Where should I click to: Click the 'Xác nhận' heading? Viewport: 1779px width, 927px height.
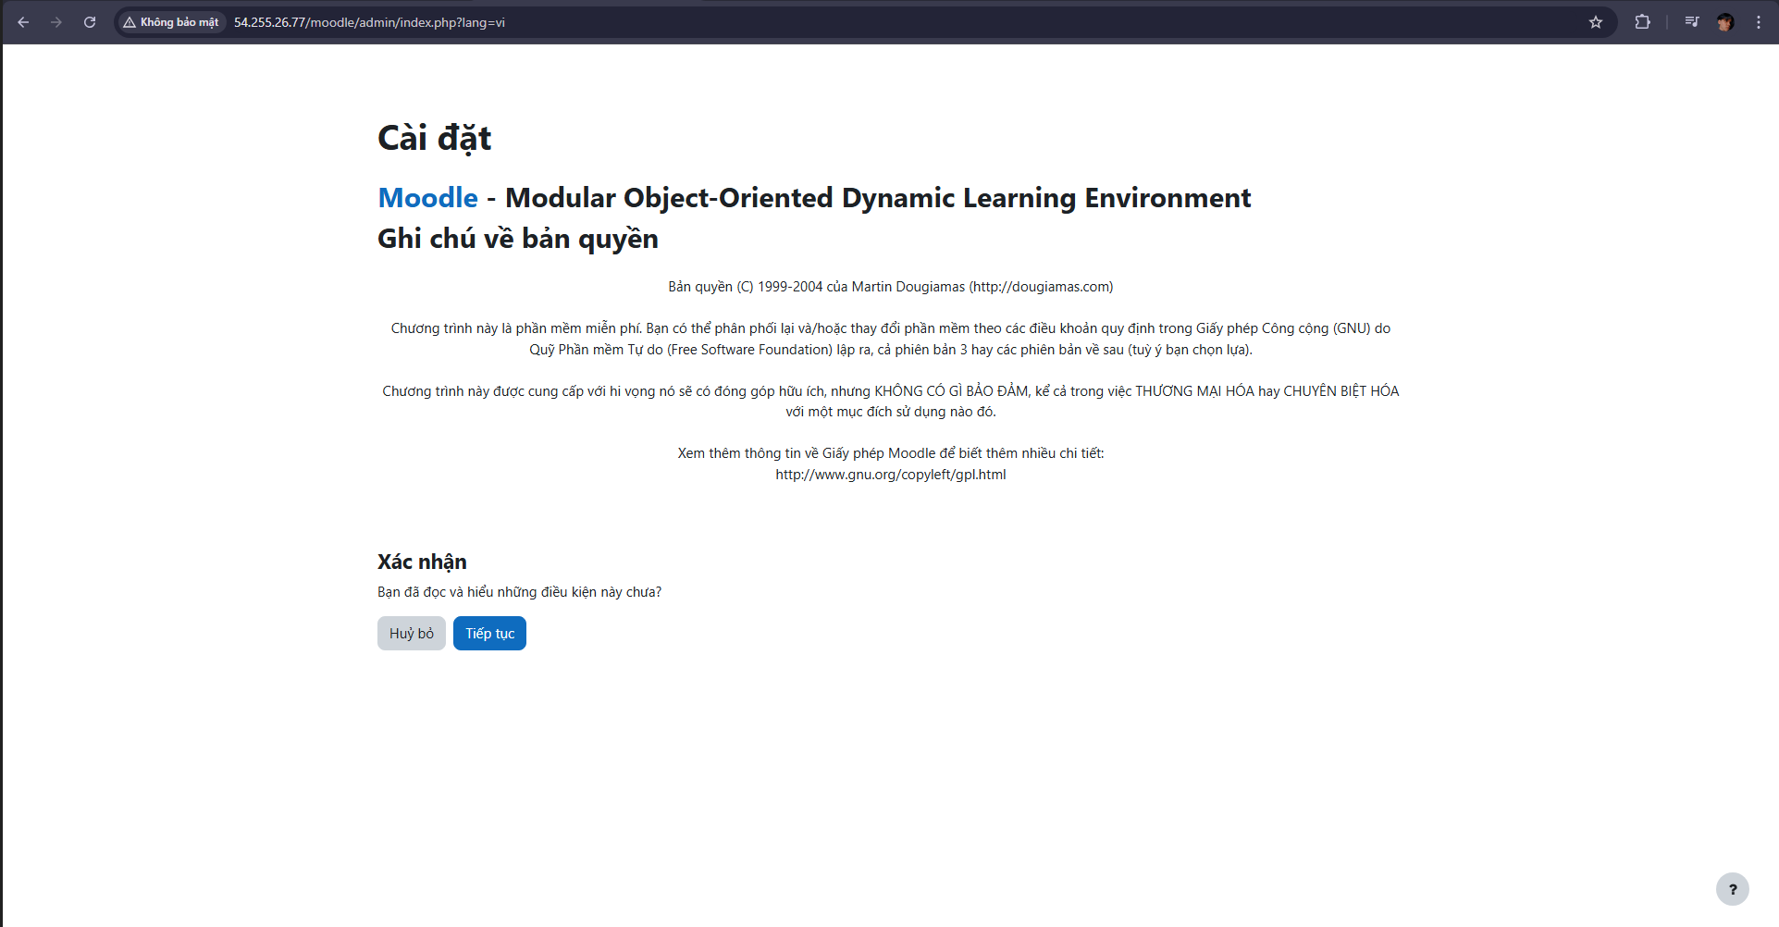pyautogui.click(x=422, y=562)
